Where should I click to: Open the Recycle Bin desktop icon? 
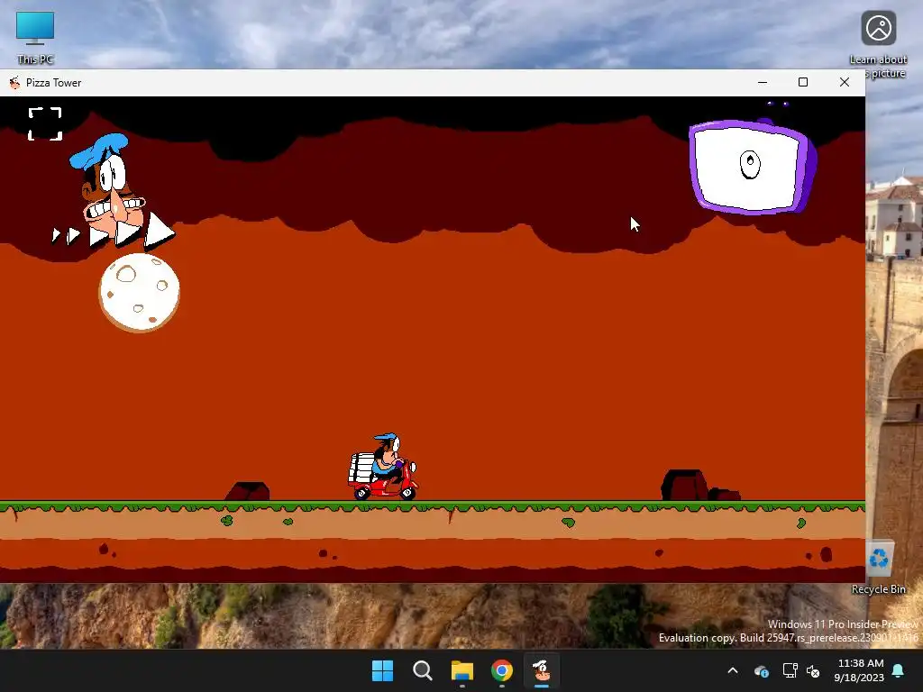point(878,567)
